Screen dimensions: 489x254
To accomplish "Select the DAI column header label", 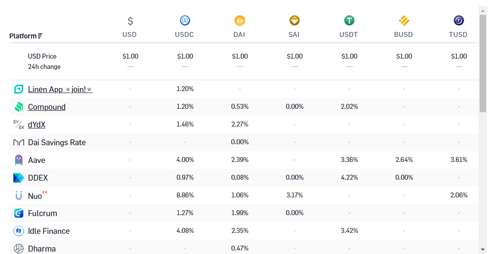I will click(x=239, y=34).
